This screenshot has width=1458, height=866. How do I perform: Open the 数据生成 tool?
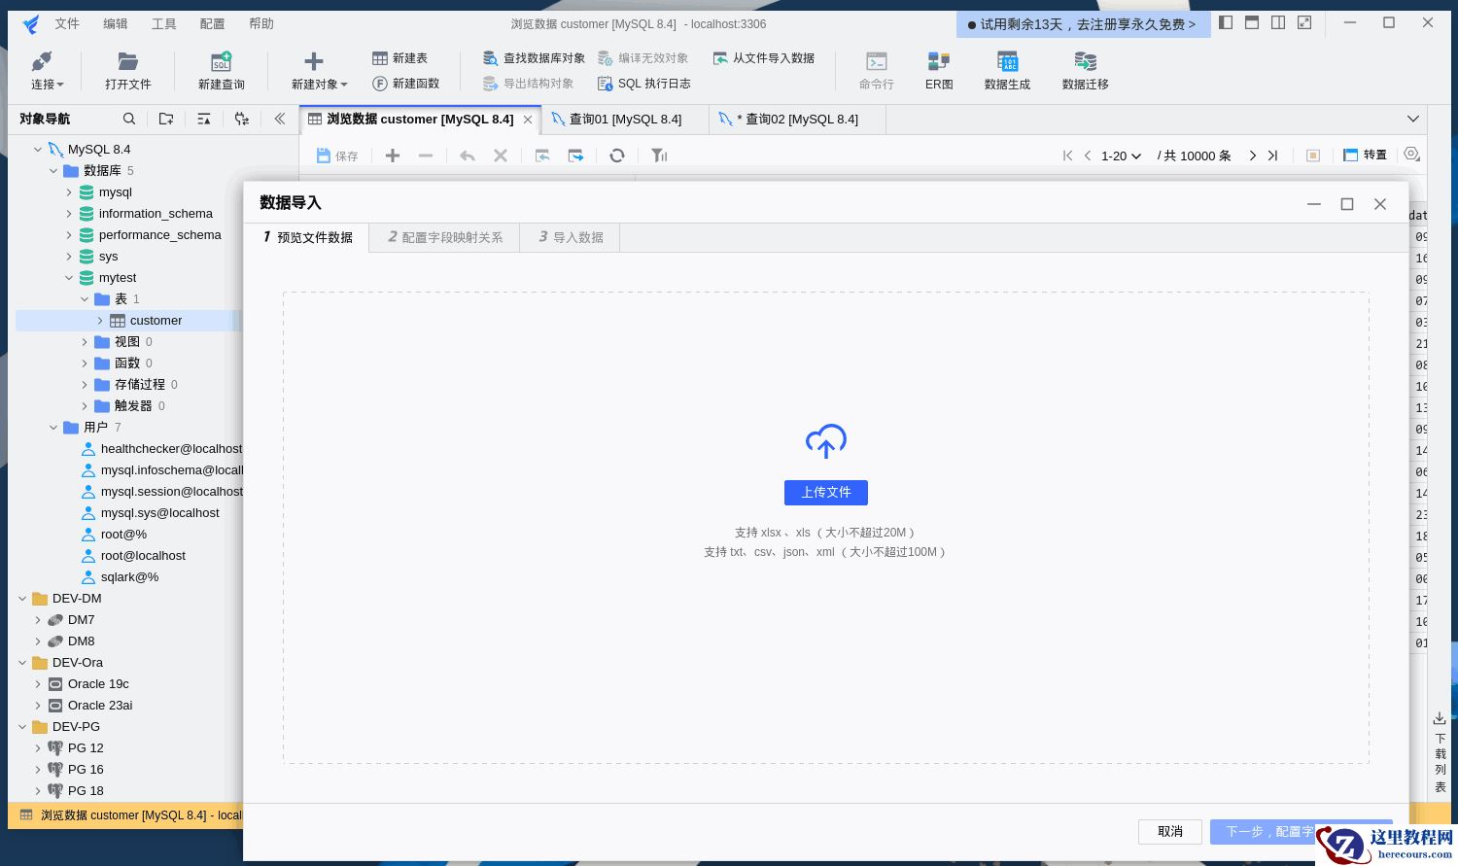(x=1007, y=62)
